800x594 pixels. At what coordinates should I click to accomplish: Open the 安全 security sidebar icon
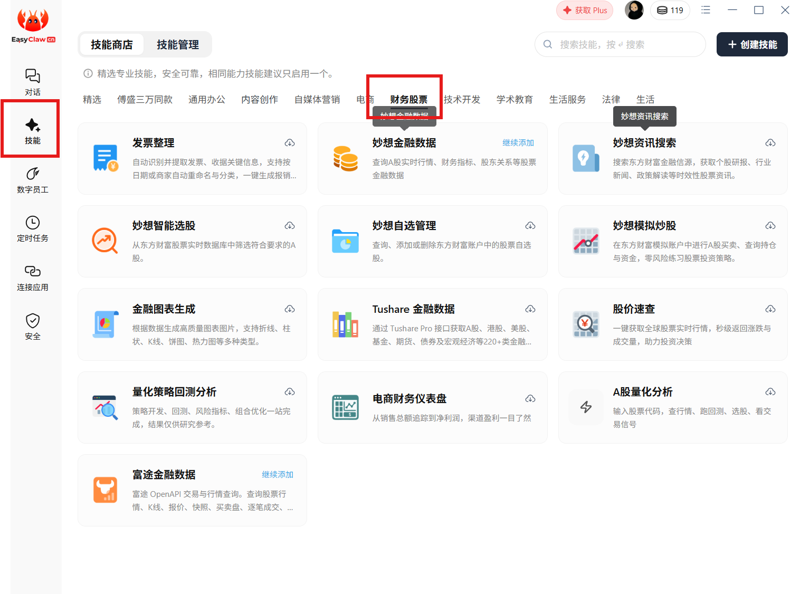[33, 327]
